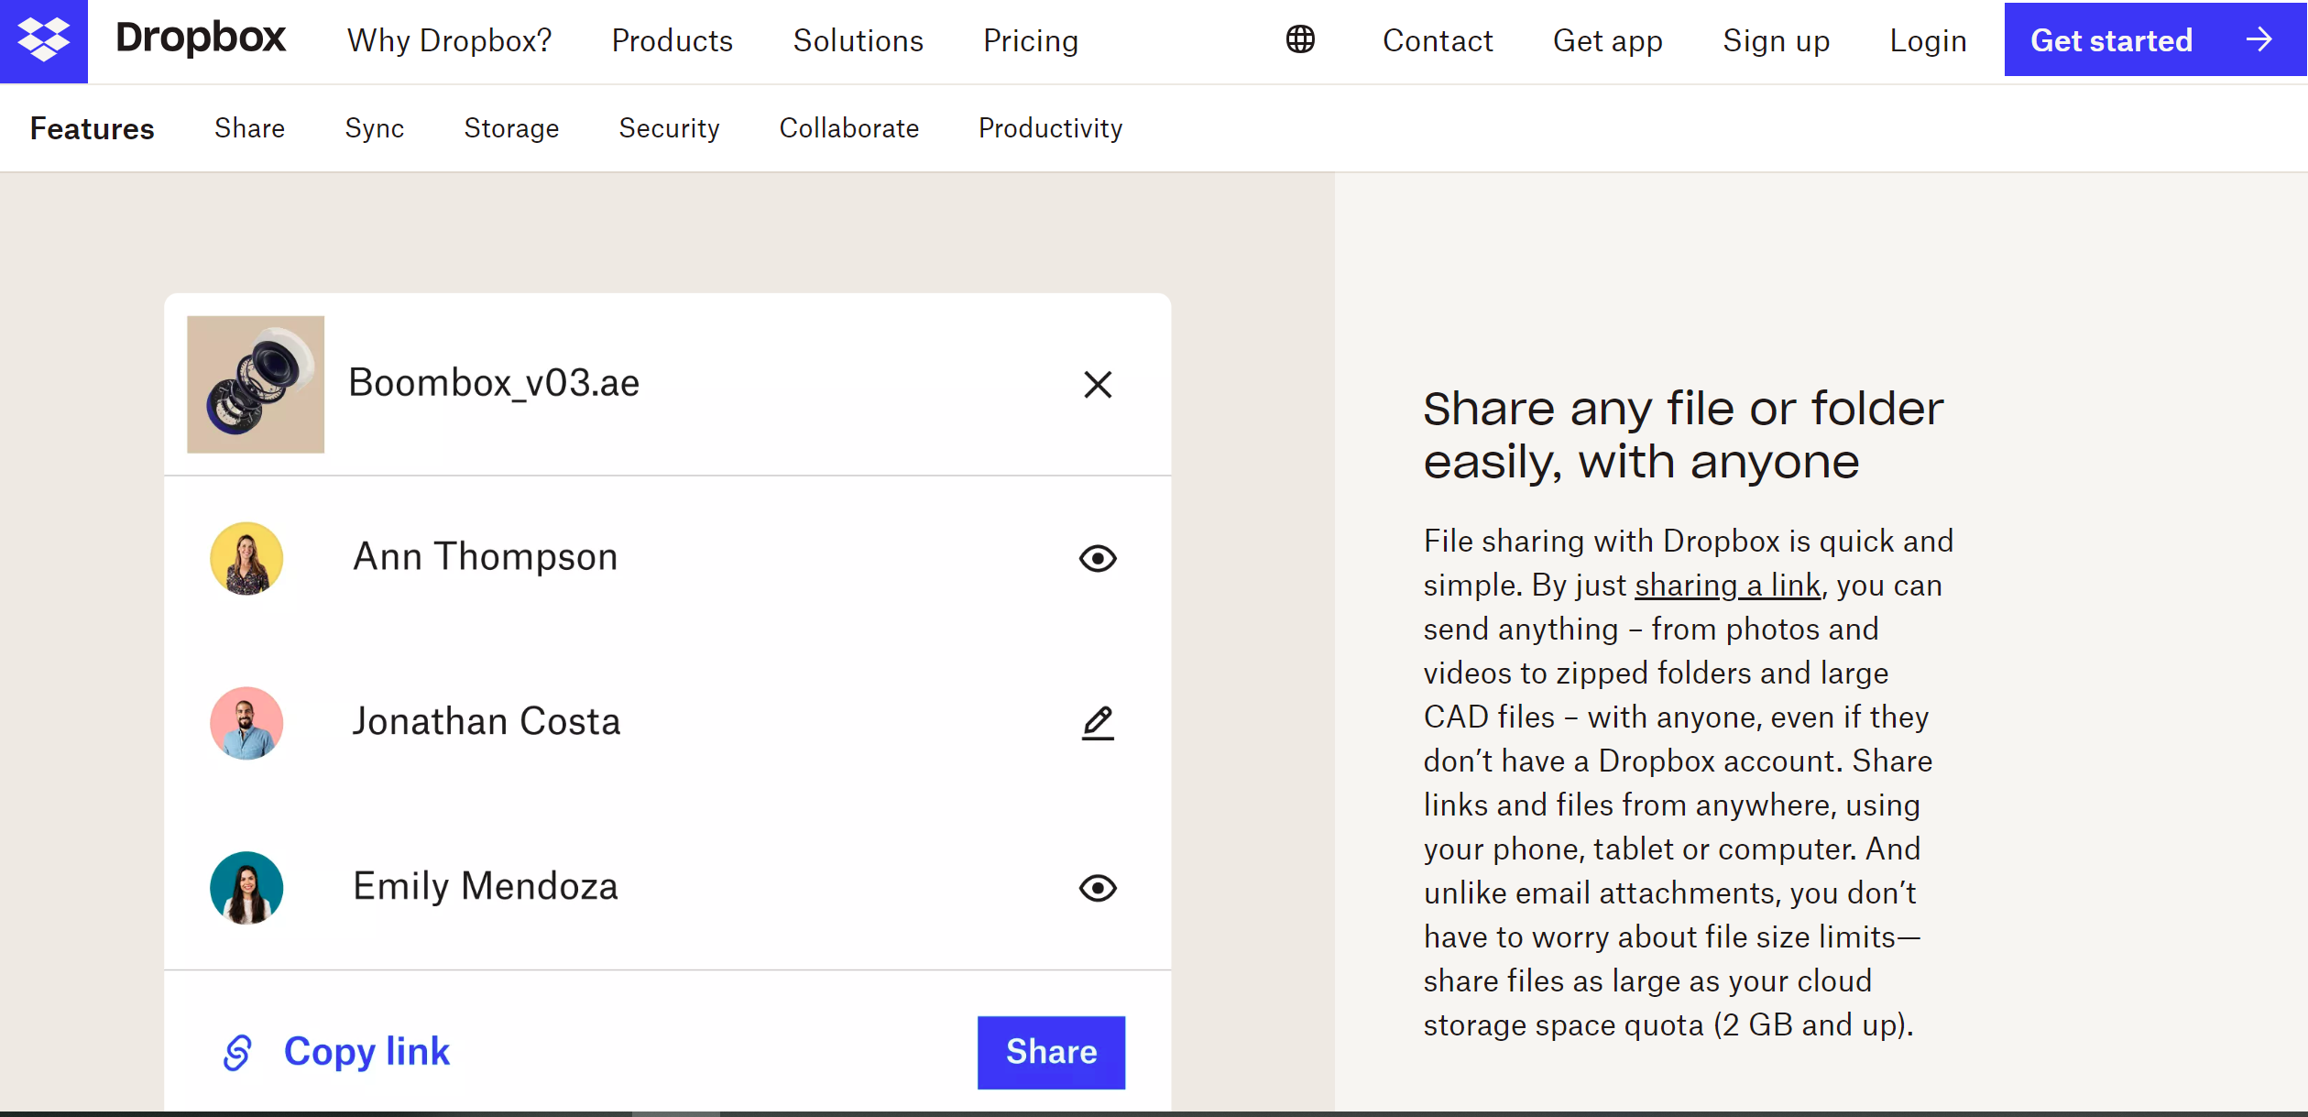Open the Features menu

[92, 128]
